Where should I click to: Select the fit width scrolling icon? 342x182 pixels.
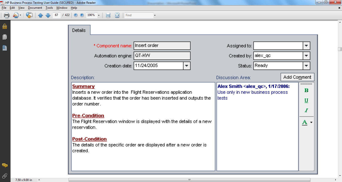(108, 15)
